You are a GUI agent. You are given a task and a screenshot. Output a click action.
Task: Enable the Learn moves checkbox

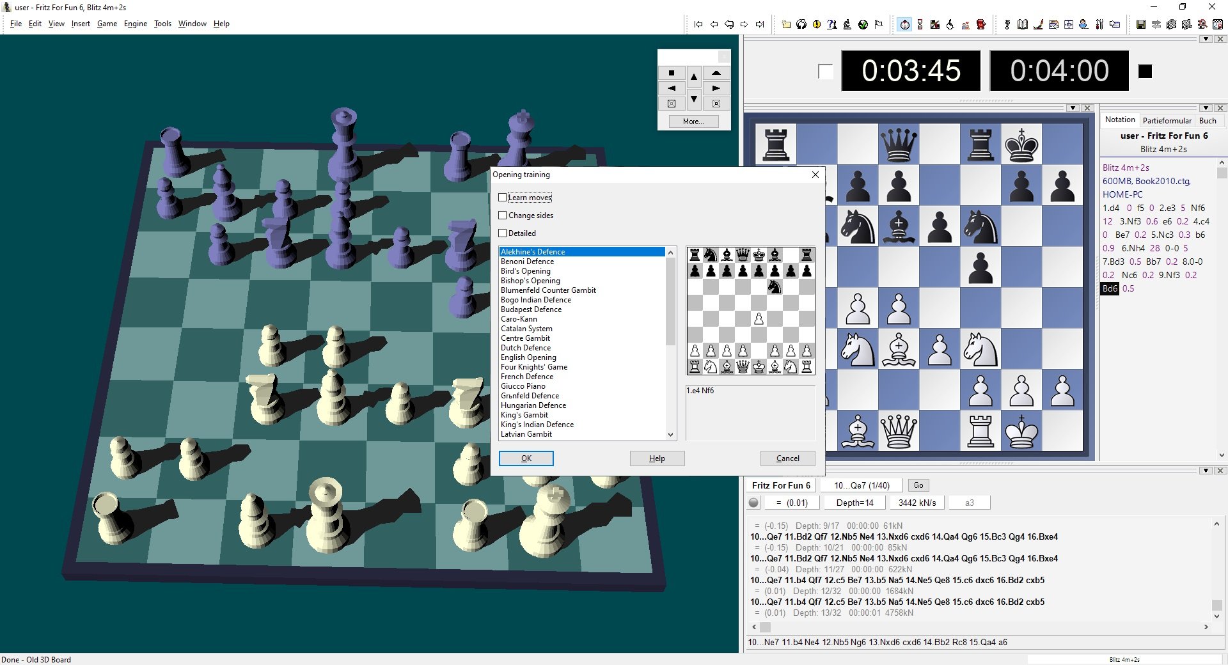click(x=503, y=198)
